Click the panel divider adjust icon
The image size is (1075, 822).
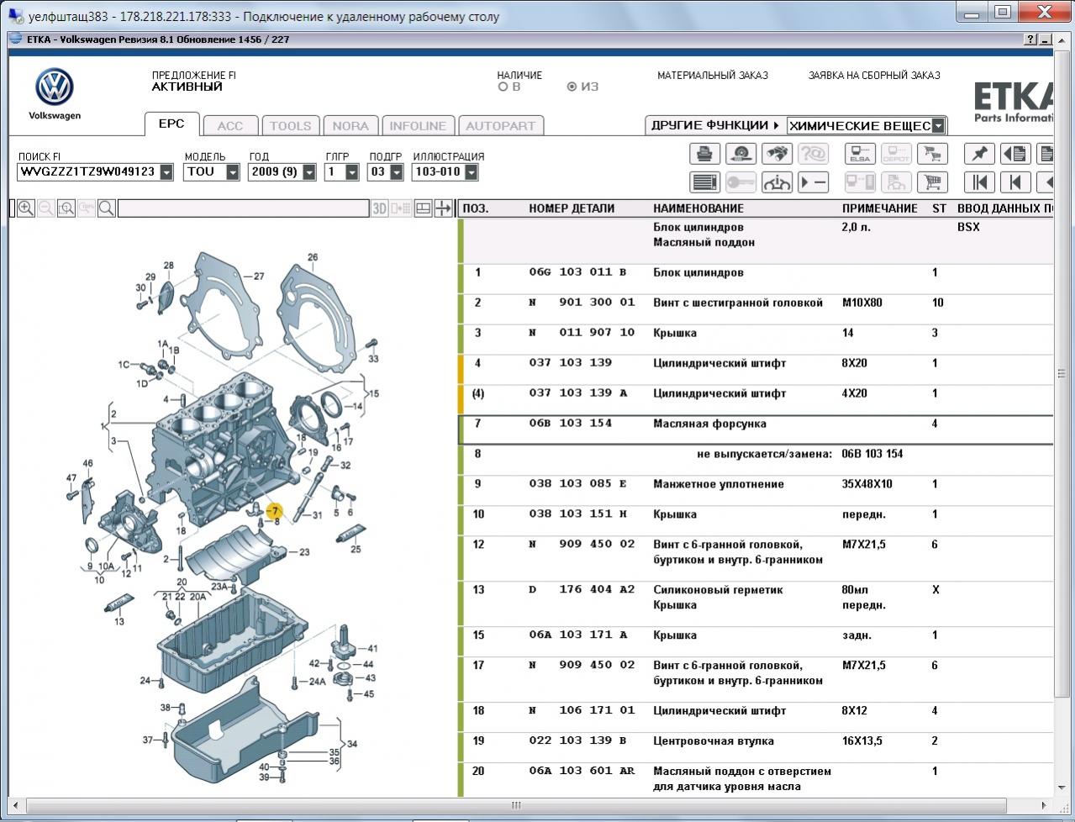click(x=443, y=208)
